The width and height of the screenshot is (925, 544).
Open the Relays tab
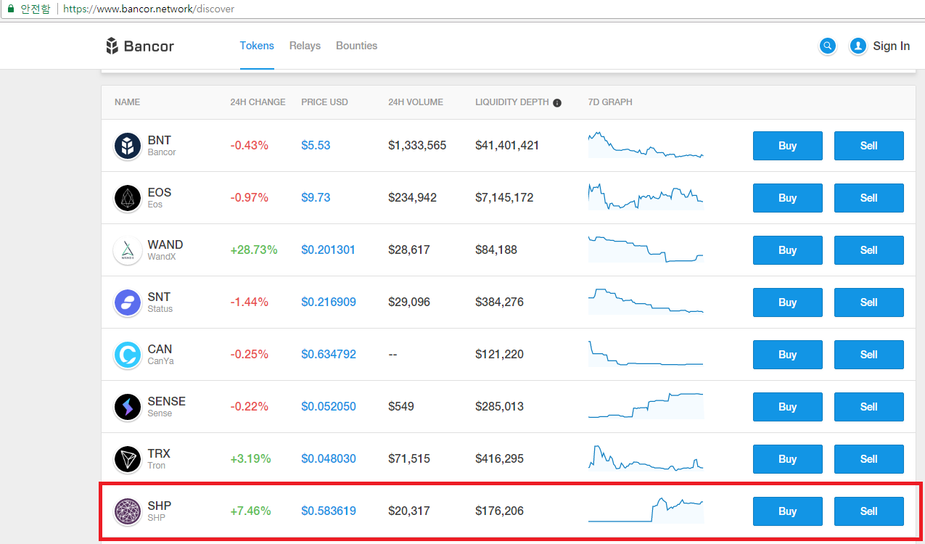pos(305,46)
